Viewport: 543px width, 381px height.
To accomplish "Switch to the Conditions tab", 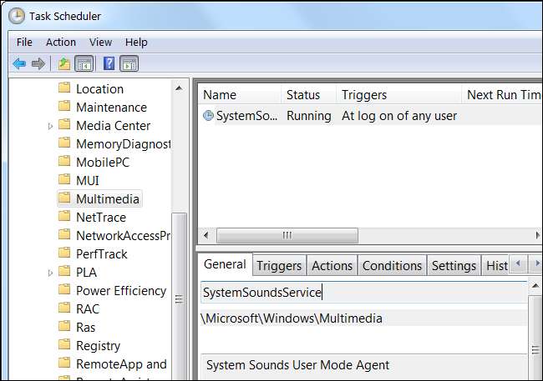I will pyautogui.click(x=392, y=266).
